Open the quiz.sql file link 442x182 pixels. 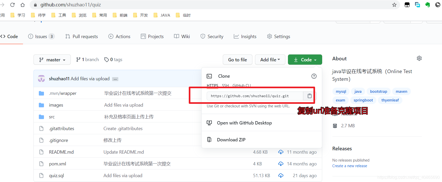pos(56,176)
